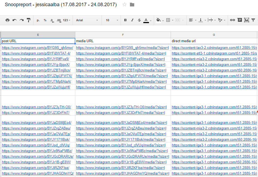The width and height of the screenshot is (258, 177).
Task: Star the Snoopreport document
Action: tap(125, 5)
